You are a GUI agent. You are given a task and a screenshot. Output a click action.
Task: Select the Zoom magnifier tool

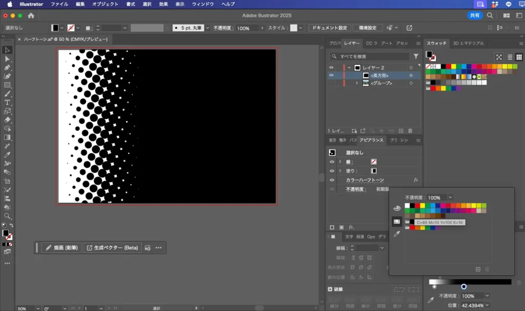[7, 216]
